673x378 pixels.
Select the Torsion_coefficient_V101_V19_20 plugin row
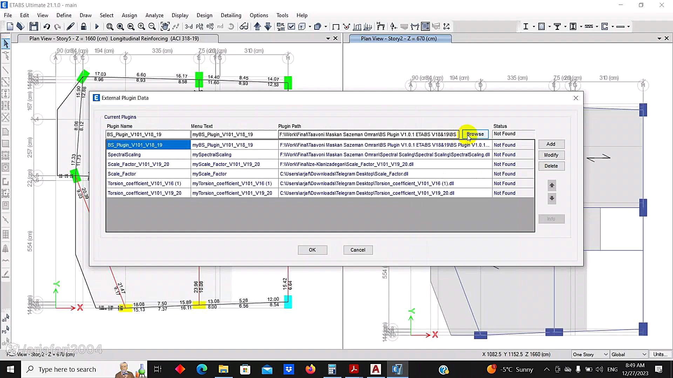[x=320, y=193]
